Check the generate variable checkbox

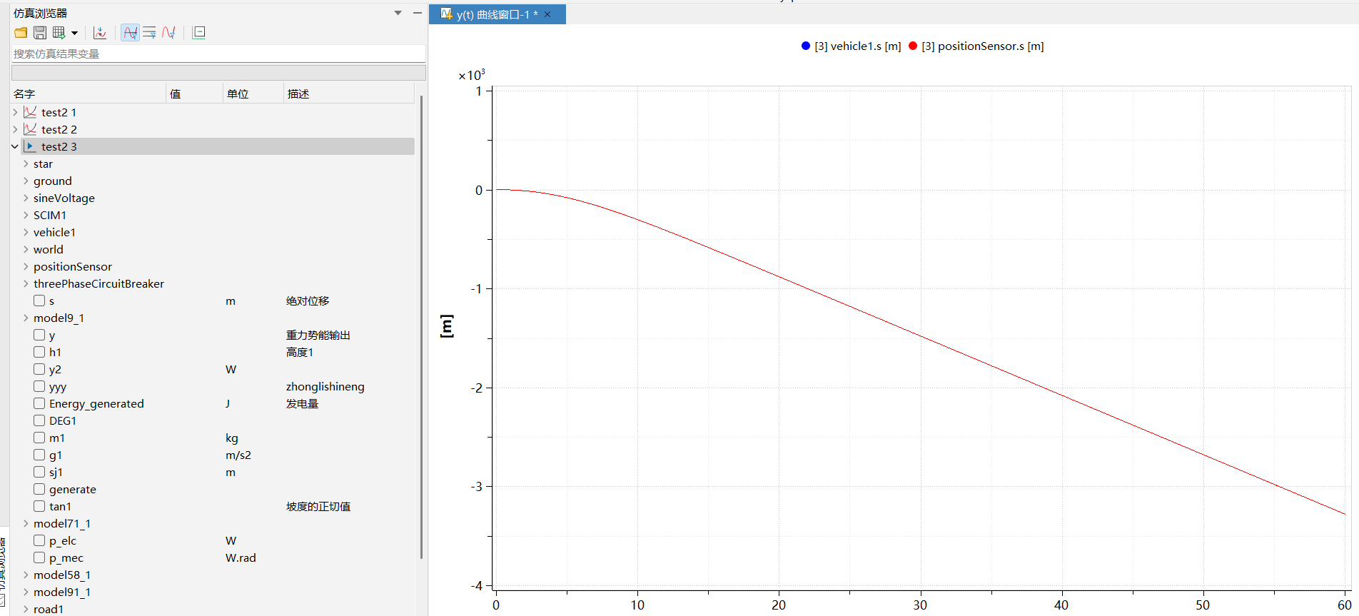[39, 489]
